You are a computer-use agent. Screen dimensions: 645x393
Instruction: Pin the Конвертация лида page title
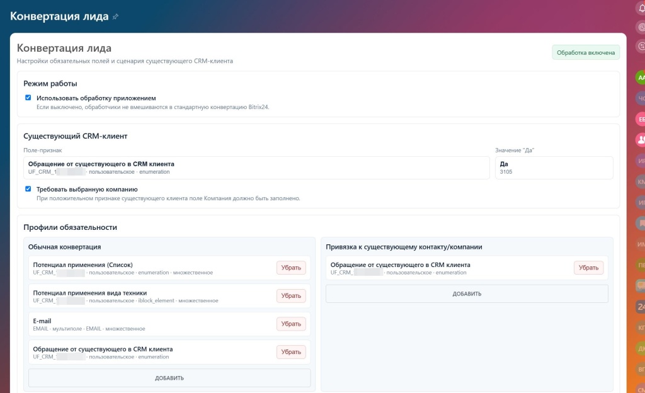pos(116,16)
